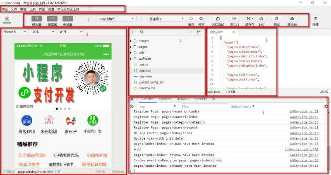This screenshot has width=331, height=175.
Task: Click the console Filter input field
Action: click(x=204, y=107)
